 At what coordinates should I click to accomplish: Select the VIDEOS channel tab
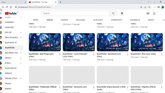49,20
